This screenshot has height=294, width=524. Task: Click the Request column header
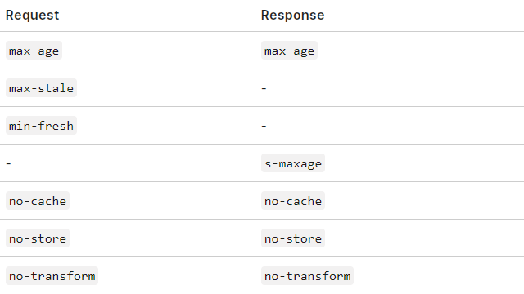pos(33,15)
